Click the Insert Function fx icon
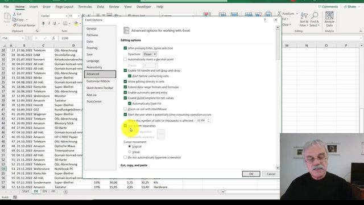This screenshot has width=364, height=205. coord(53,38)
